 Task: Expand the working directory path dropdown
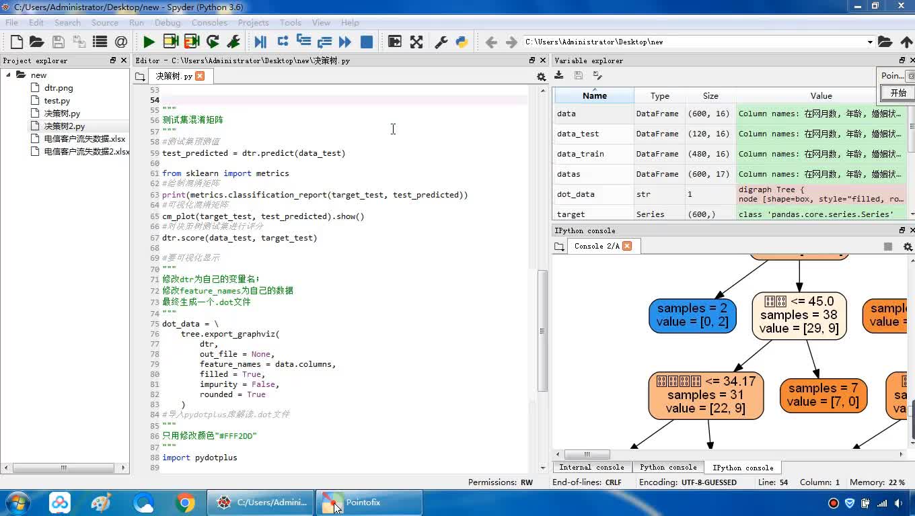pos(869,42)
